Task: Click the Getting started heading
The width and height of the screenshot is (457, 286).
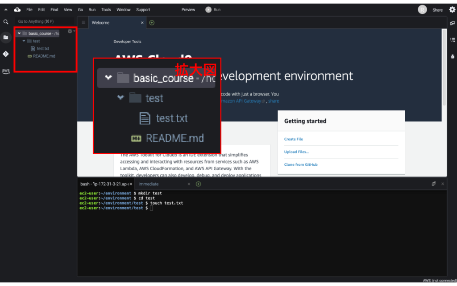Action: point(305,121)
